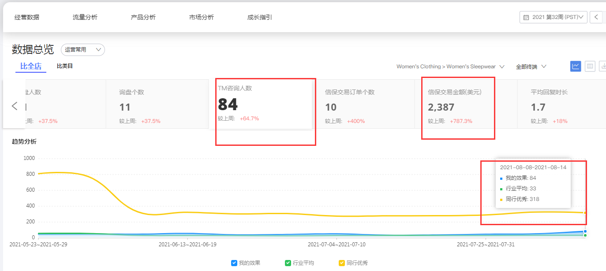Click the calendar icon in week picker
This screenshot has width=606, height=271.
point(526,18)
